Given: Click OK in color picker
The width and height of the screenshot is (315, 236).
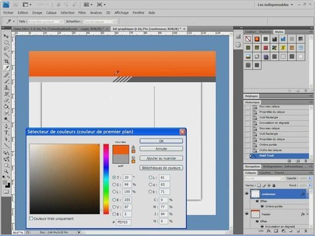Looking at the screenshot, I should [x=161, y=141].
